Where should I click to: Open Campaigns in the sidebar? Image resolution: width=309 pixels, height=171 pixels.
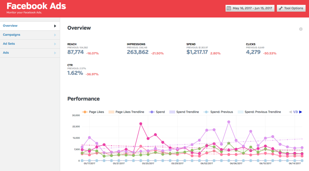coord(30,35)
